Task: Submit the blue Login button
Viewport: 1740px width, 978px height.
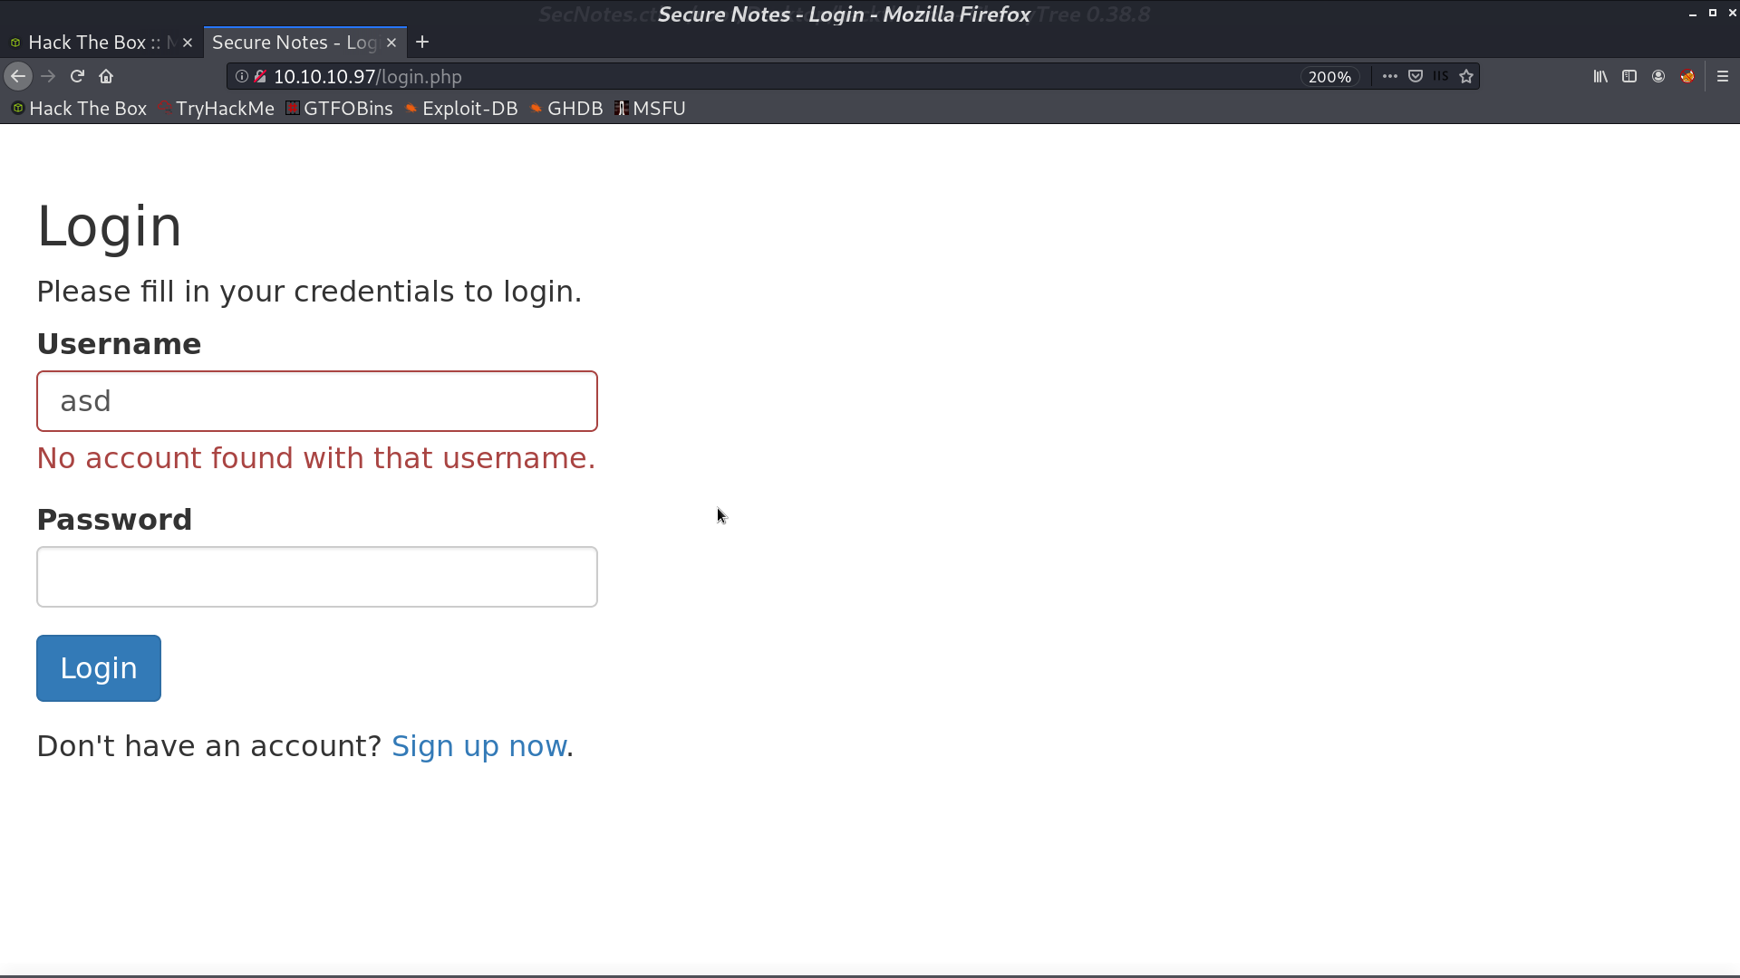Action: coord(99,668)
